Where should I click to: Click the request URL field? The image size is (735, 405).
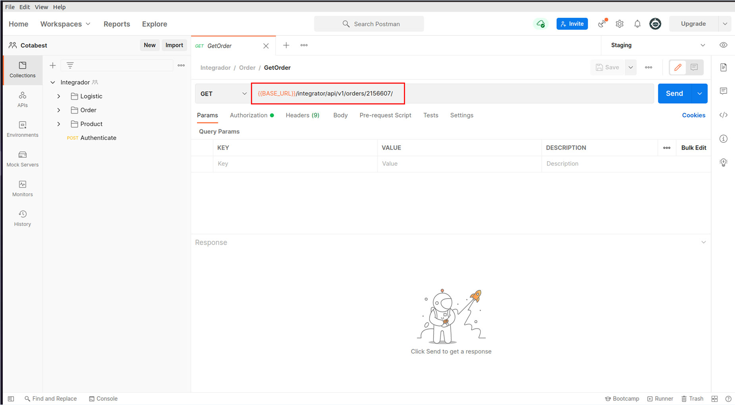tap(453, 94)
